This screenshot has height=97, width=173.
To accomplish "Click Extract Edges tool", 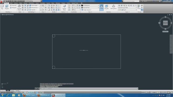I will (x=34, y=5).
